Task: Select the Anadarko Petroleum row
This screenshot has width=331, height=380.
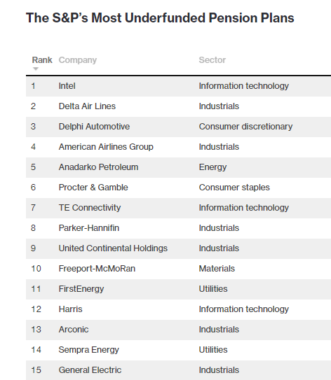Action: point(179,167)
